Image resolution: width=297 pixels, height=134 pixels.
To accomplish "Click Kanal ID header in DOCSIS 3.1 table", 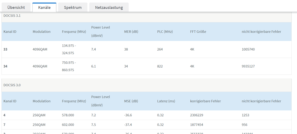I will (10, 32).
